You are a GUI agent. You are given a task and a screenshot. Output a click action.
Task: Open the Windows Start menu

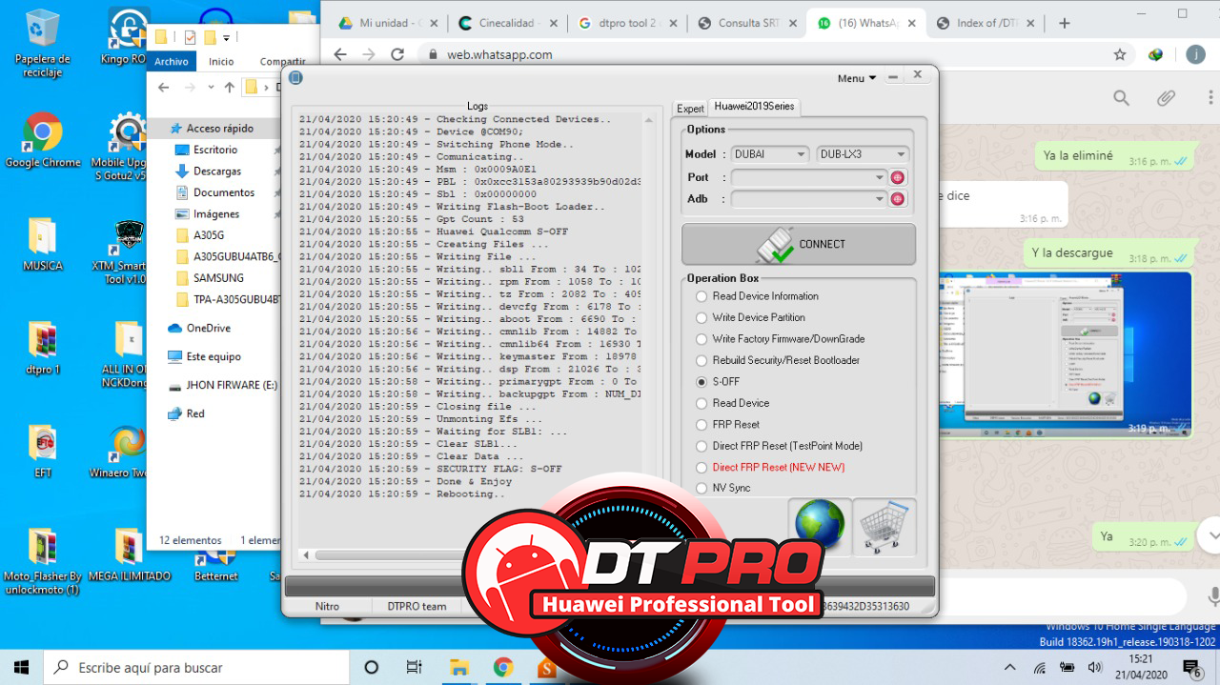pyautogui.click(x=21, y=667)
